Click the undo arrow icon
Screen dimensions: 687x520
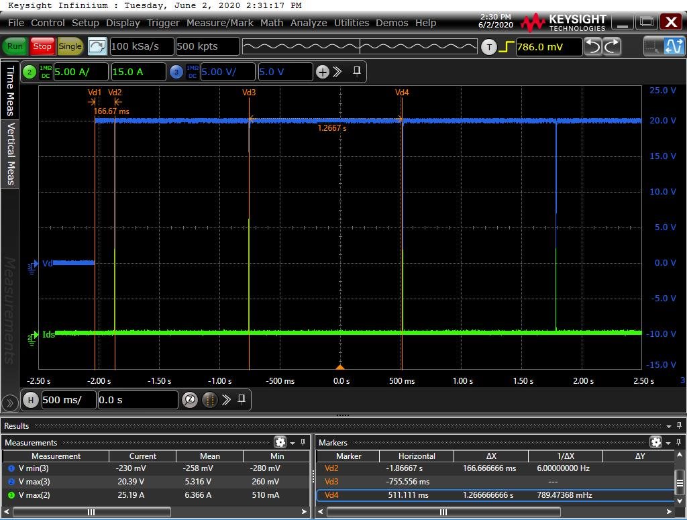pos(593,46)
